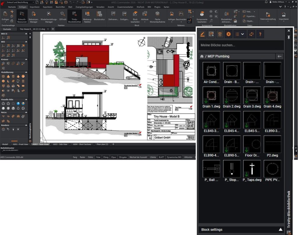
Task: Open the list view options dropdown
Action: [x=240, y=34]
